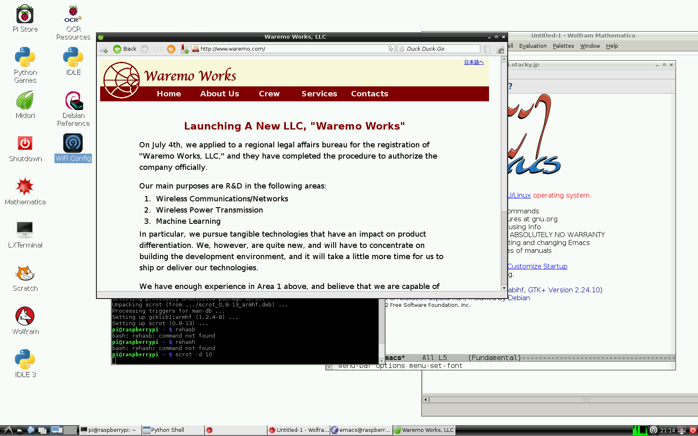Go Back in Midori browser
This screenshot has height=436, width=698.
125,49
